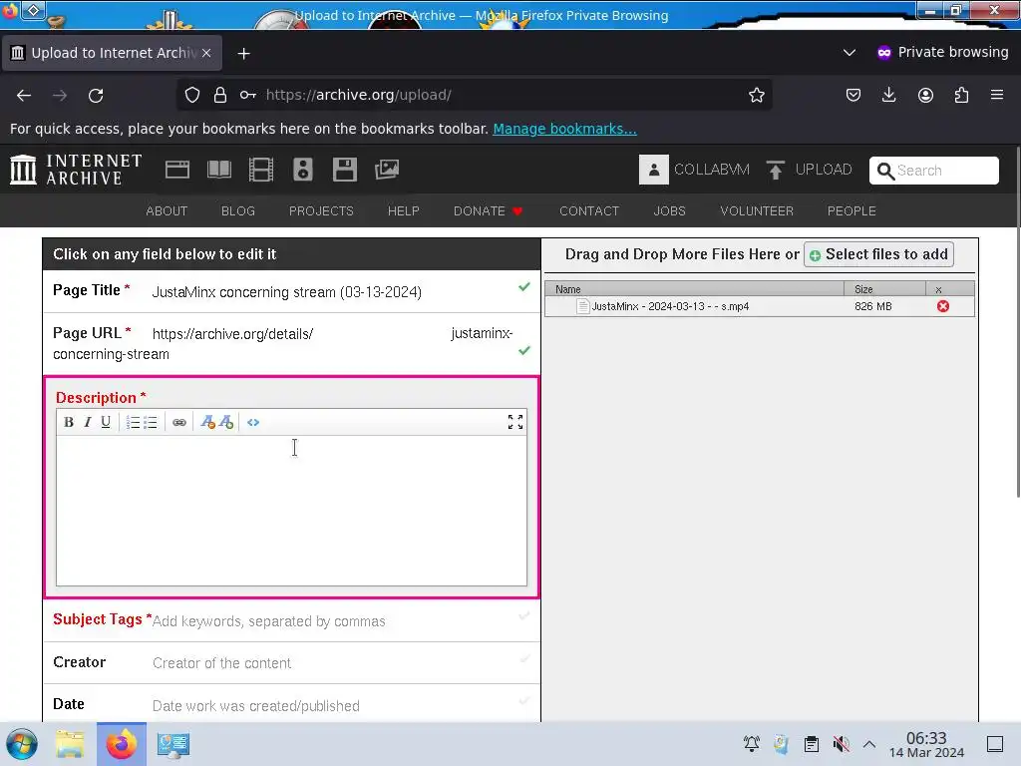
Task: Insert a bulleted list in the description
Action: point(151,422)
